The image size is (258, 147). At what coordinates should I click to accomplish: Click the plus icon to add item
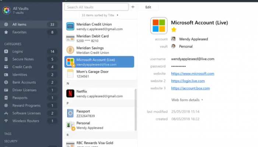click(x=133, y=7)
